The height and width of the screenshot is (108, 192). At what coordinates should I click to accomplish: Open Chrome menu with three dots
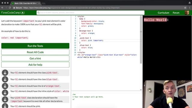190,8
